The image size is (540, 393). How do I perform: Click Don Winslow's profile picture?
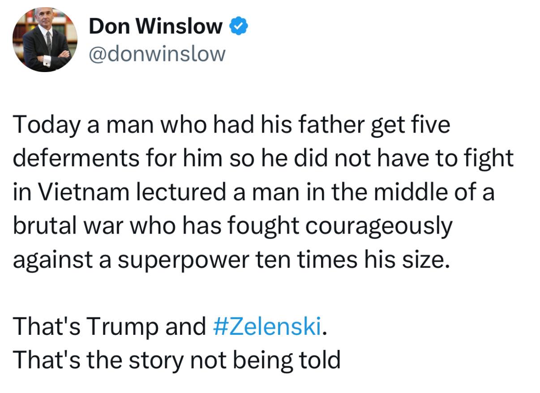pyautogui.click(x=45, y=40)
